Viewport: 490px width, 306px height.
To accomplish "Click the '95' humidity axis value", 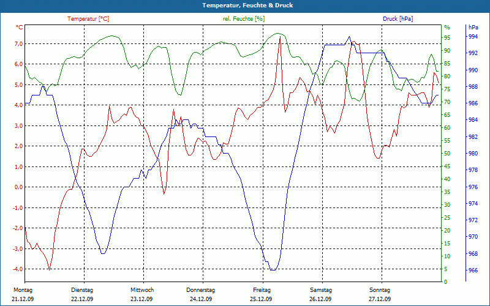I will point(447,38).
